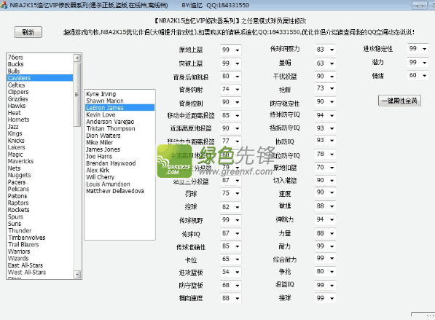Image resolution: width=435 pixels, height=320 pixels.
Task: Choose Tristan Thompson in the player list
Action: click(119, 128)
